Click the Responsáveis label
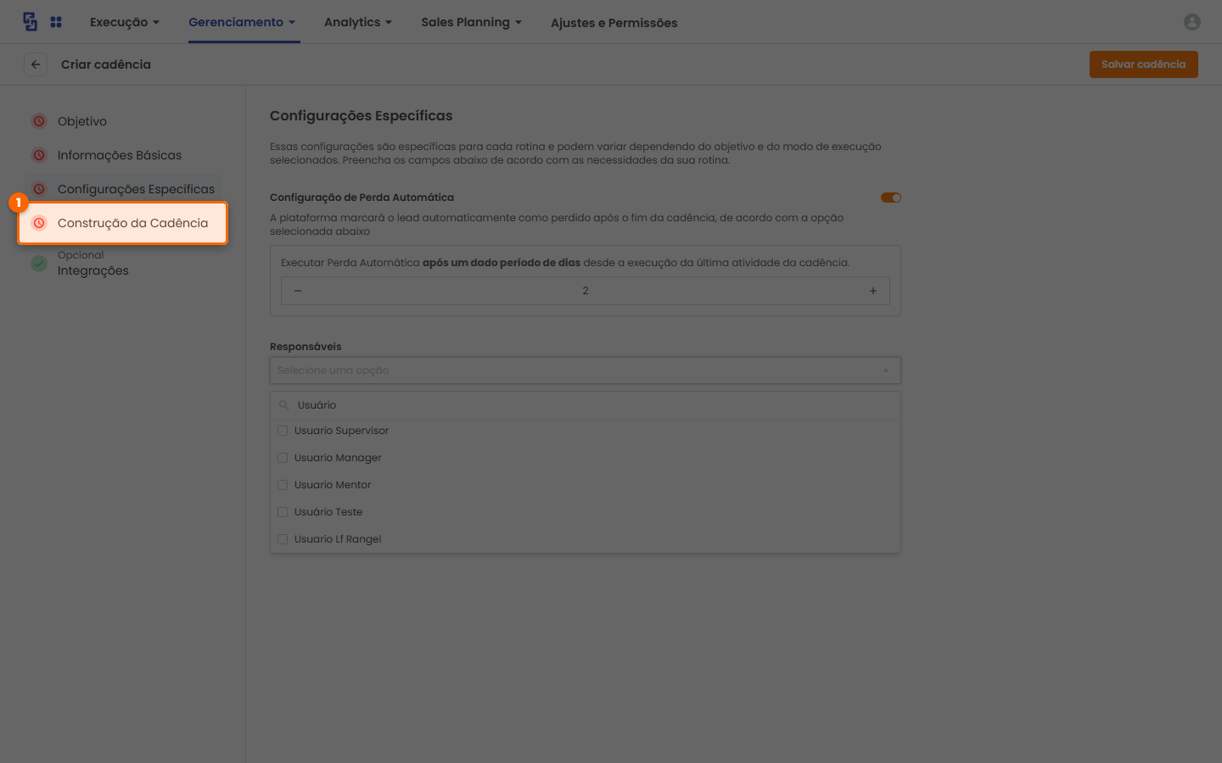1222x763 pixels. pyautogui.click(x=305, y=347)
